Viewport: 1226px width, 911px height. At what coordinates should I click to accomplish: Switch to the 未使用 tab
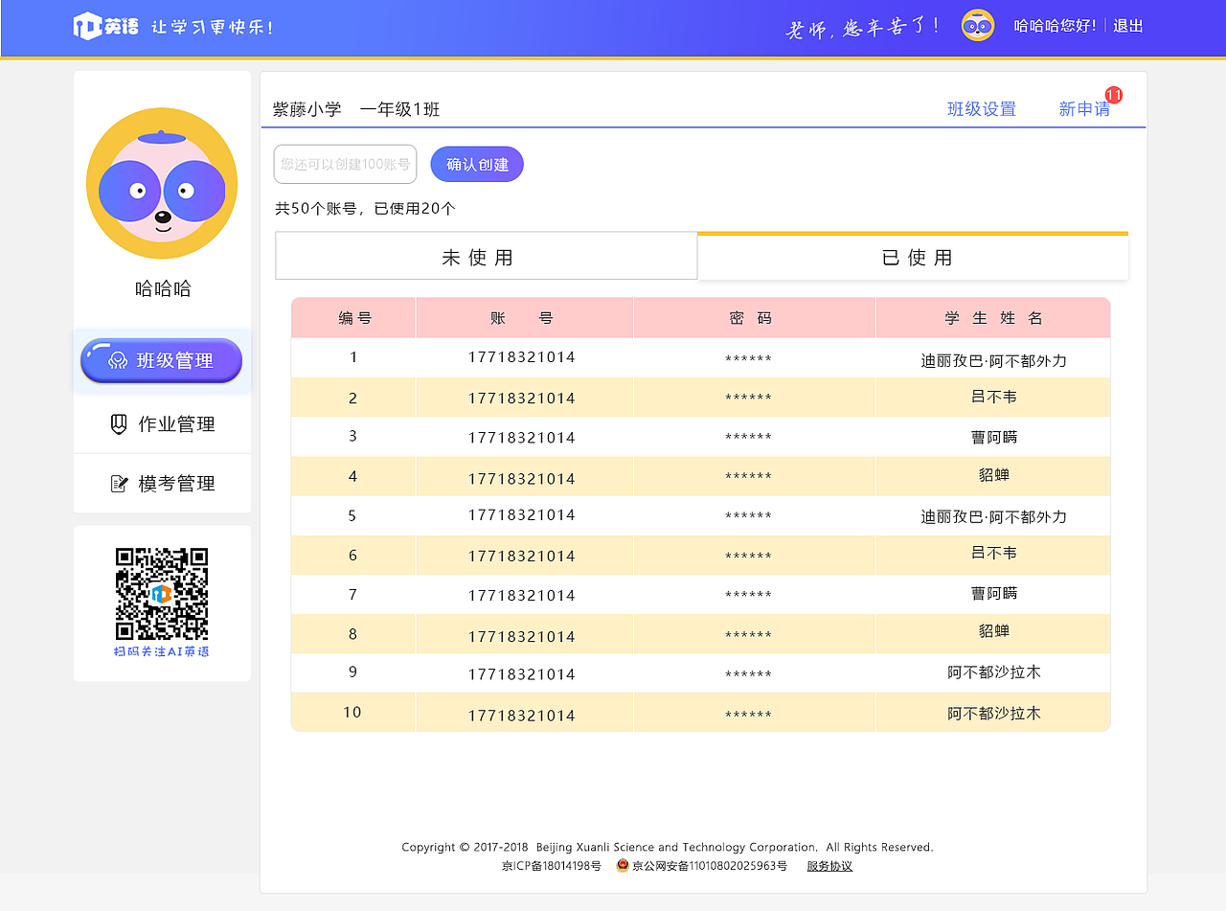pos(486,256)
